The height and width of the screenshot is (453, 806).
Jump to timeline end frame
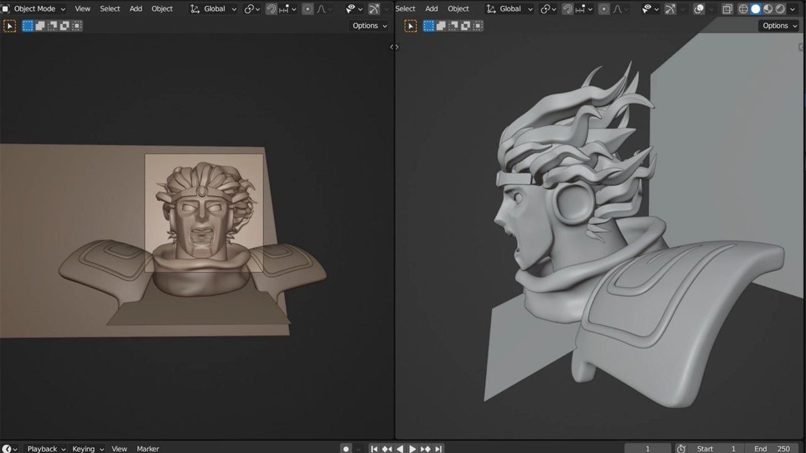[438, 448]
